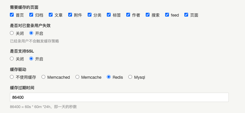Choose Memcached as cache driver
The width and height of the screenshot is (245, 113).
(43, 77)
